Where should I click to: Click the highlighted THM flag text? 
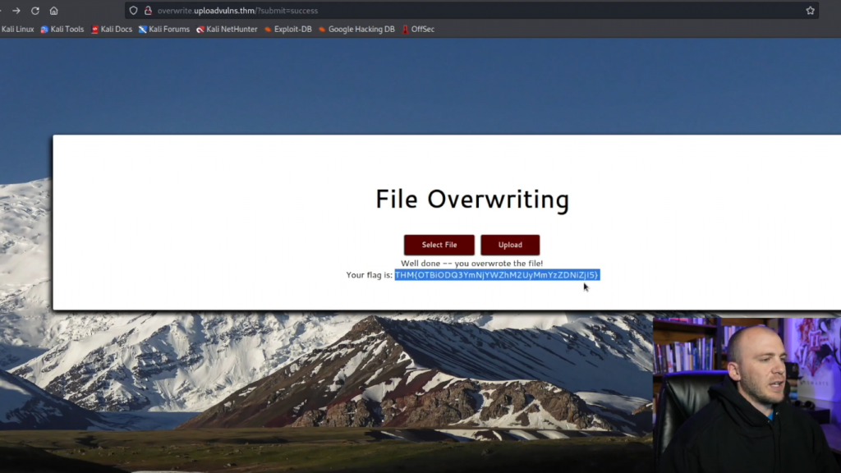497,275
